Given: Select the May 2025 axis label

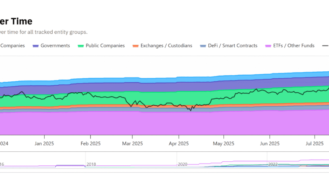Looking at the screenshot, I should pos(223,143).
